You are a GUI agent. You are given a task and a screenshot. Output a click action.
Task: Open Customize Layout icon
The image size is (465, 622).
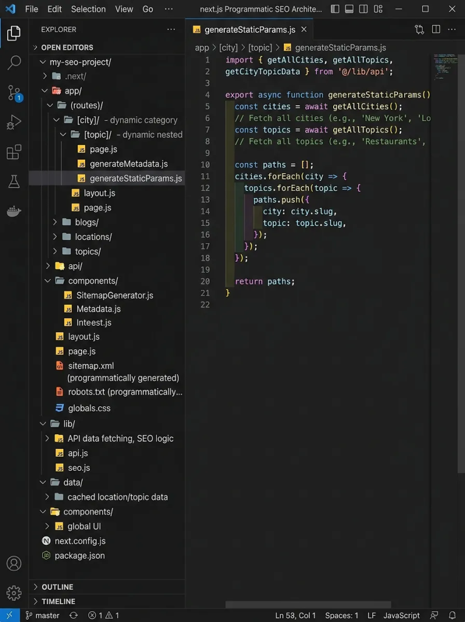coord(378,9)
